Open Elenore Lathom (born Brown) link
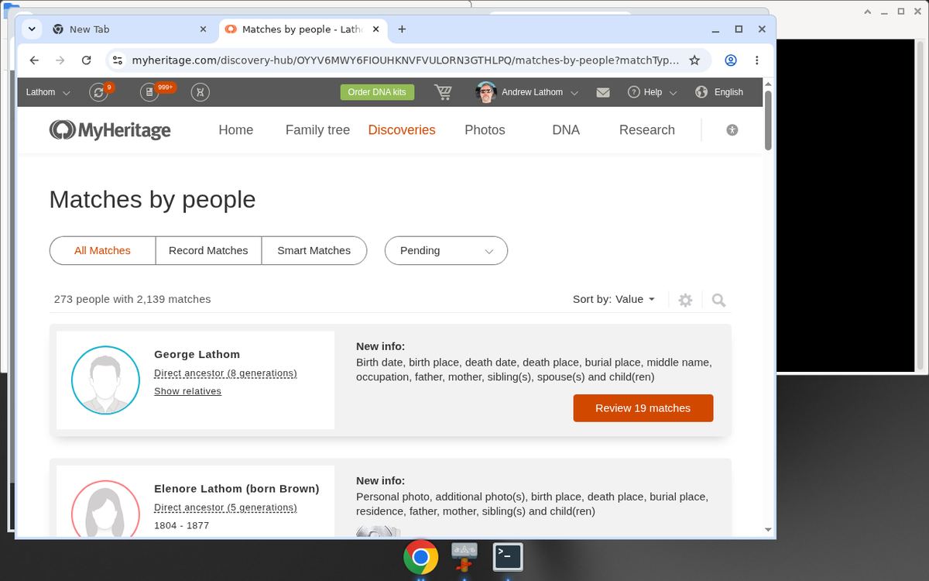 [236, 488]
